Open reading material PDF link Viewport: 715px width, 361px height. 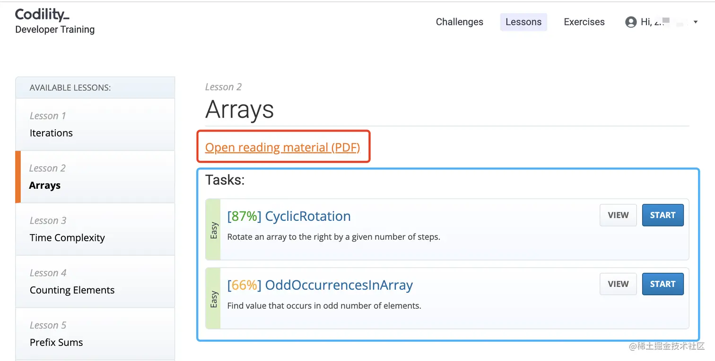coord(282,148)
